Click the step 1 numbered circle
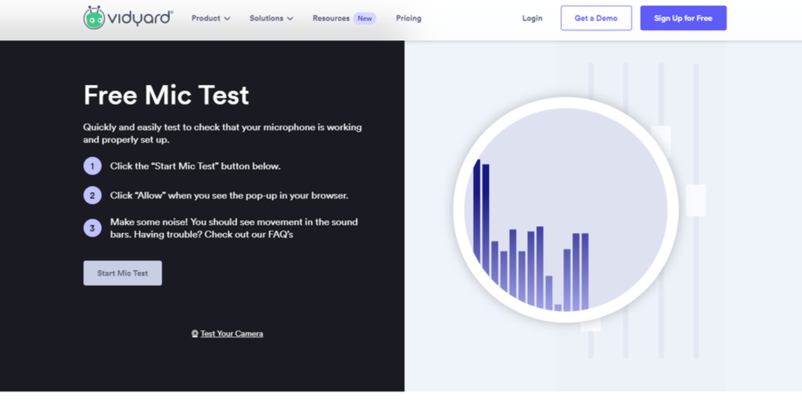Viewport: 802px width, 408px height. [93, 166]
